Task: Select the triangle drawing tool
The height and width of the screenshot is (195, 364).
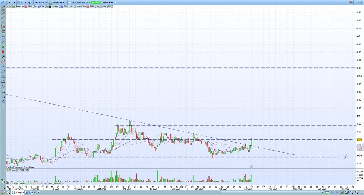Action: point(3,76)
